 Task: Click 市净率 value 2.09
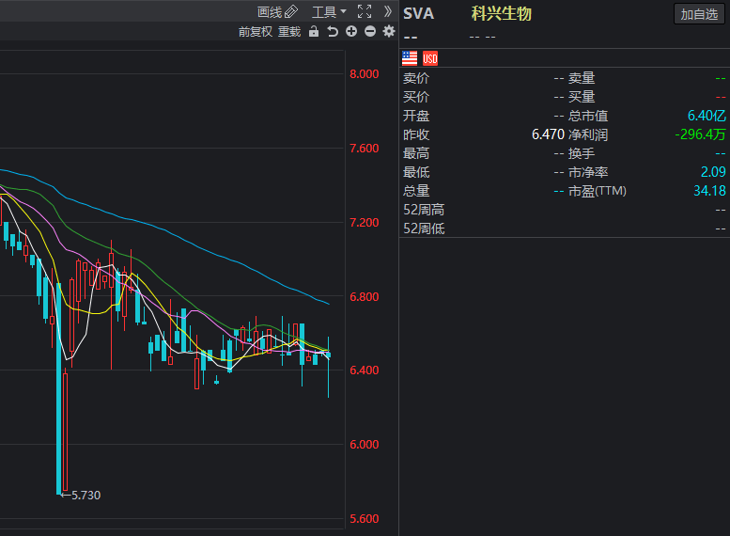tap(713, 172)
